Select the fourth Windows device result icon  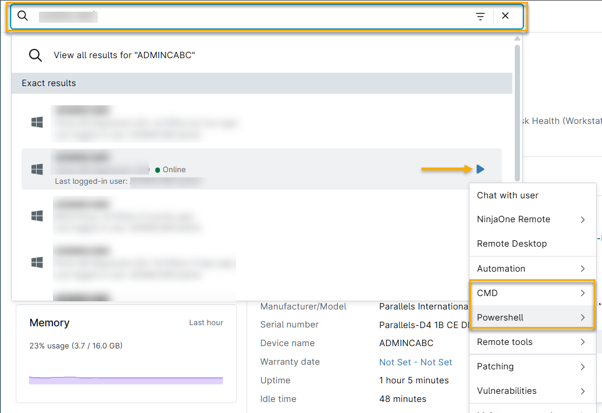coord(37,262)
